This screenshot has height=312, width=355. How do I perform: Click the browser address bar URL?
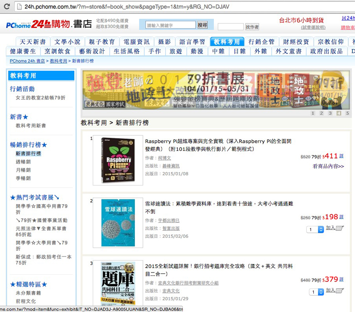tap(127, 7)
